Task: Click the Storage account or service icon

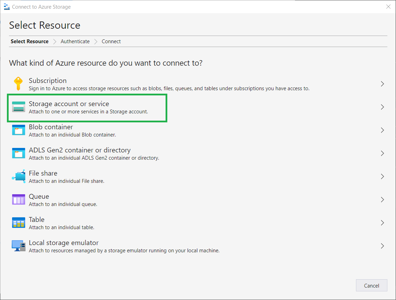Action: [x=18, y=107]
